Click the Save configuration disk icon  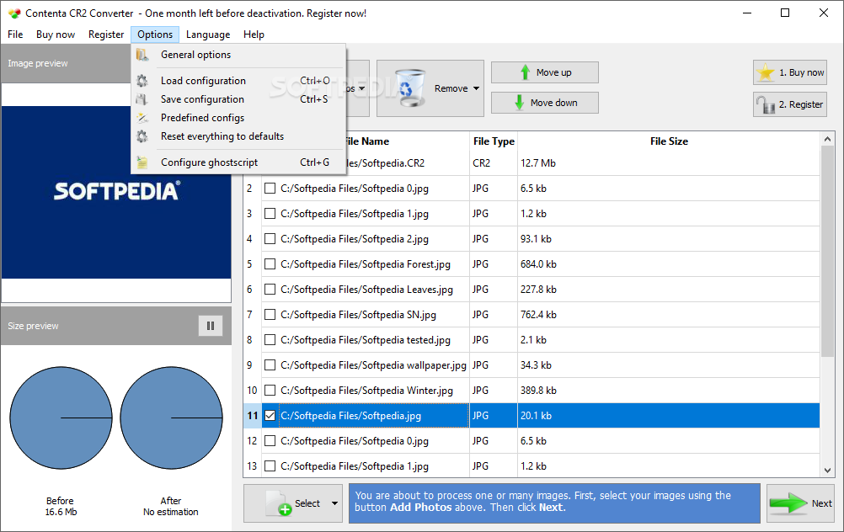pos(142,99)
